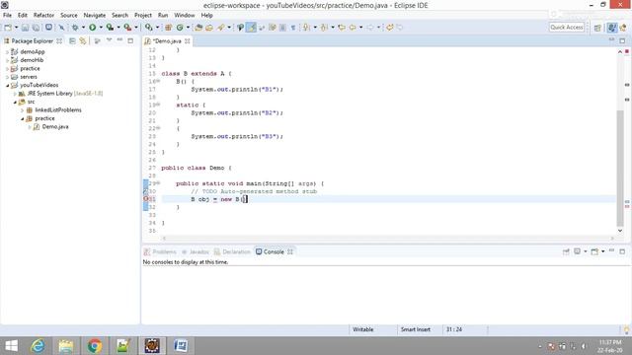
Task: Expand the servers project node
Action: point(7,77)
